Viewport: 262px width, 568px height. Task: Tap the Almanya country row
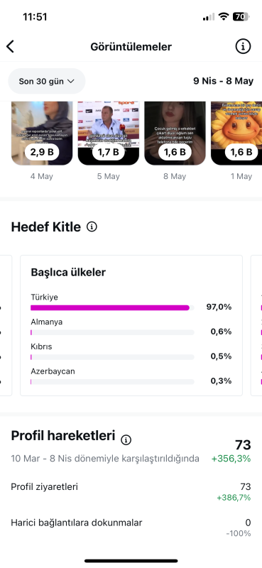pos(131,327)
